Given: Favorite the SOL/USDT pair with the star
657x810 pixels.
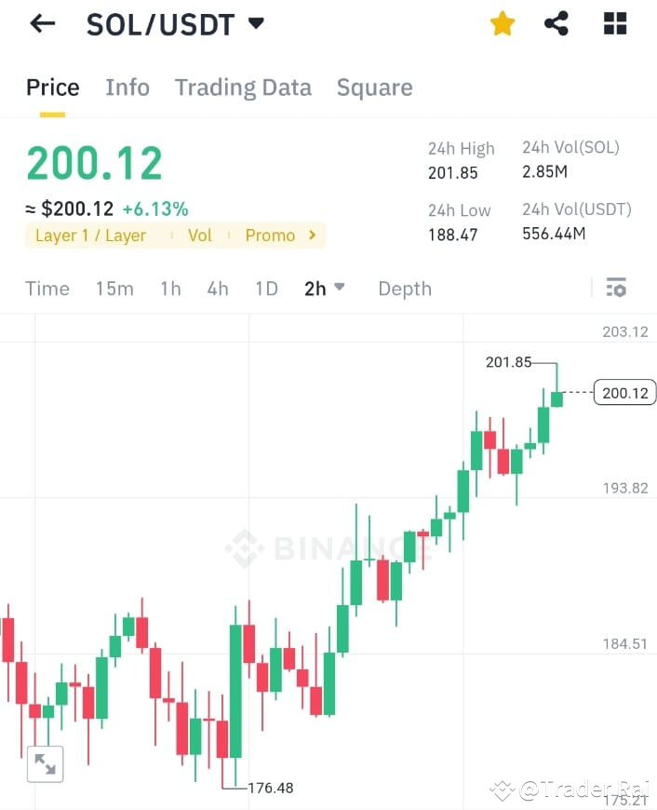Looking at the screenshot, I should pyautogui.click(x=502, y=23).
